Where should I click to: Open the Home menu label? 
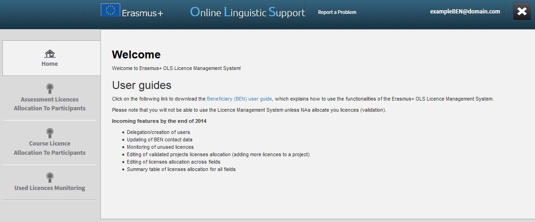tap(50, 64)
